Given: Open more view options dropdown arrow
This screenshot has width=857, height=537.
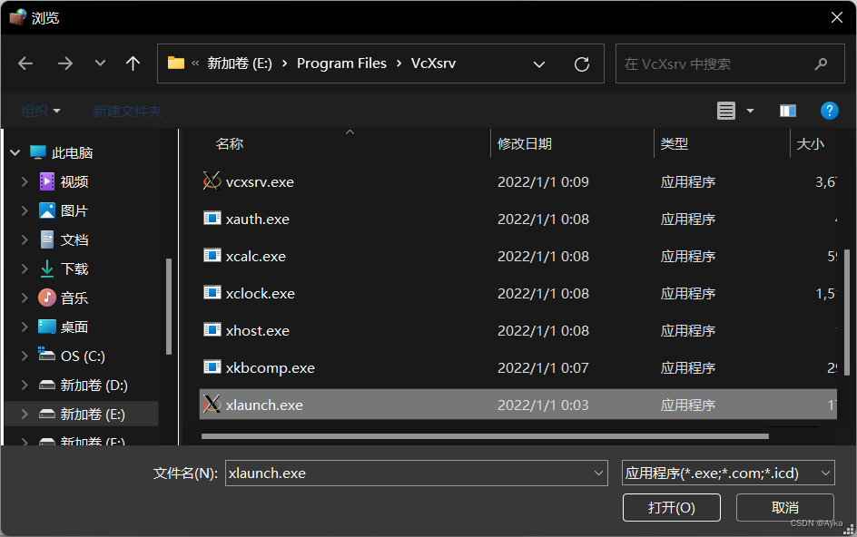Looking at the screenshot, I should click(751, 111).
